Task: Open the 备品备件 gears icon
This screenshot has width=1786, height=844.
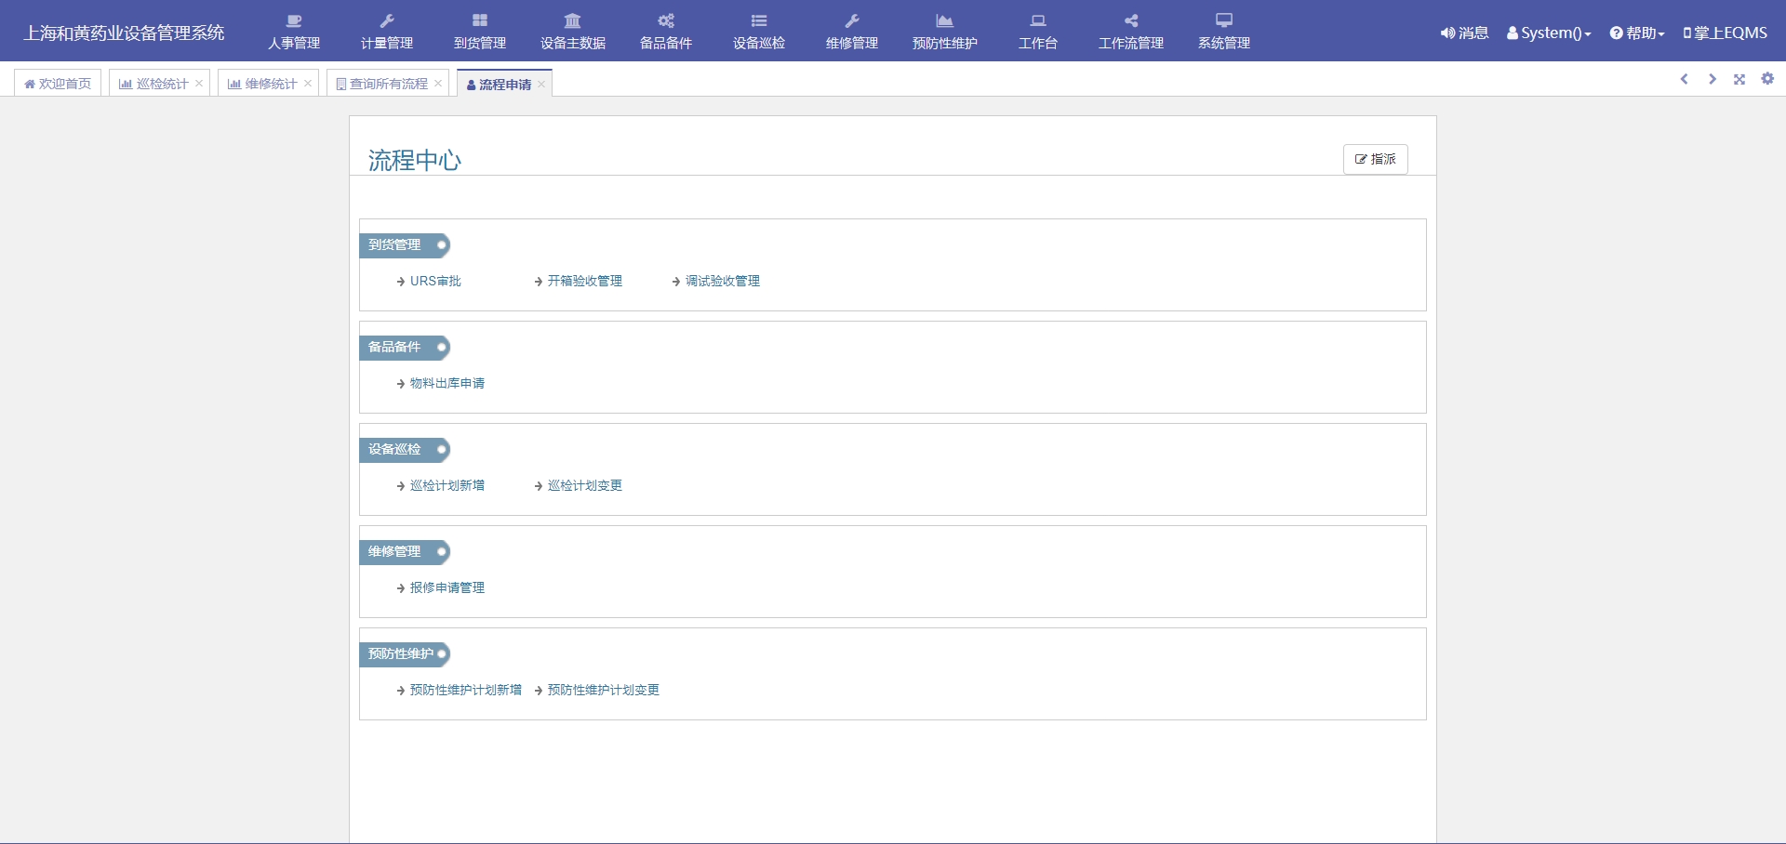Action: coord(666,20)
